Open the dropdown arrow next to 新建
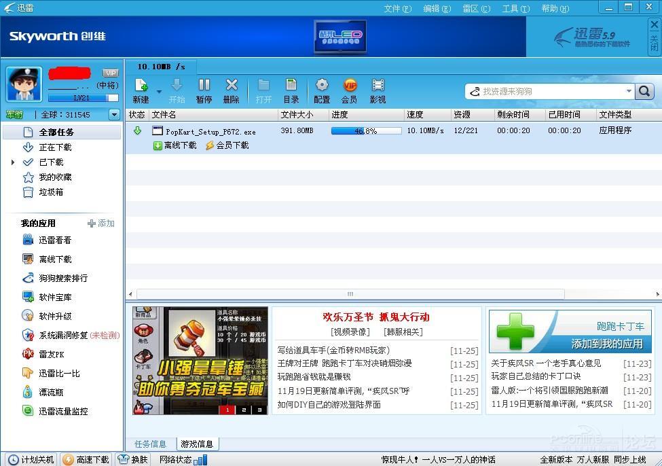The height and width of the screenshot is (466, 662). click(159, 91)
